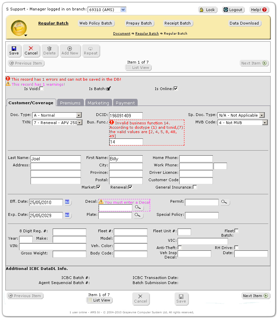Open the Payment tab
279x320 pixels.
[x=125, y=103]
